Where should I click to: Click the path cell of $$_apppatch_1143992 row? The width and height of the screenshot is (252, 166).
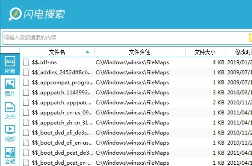[x=132, y=93]
